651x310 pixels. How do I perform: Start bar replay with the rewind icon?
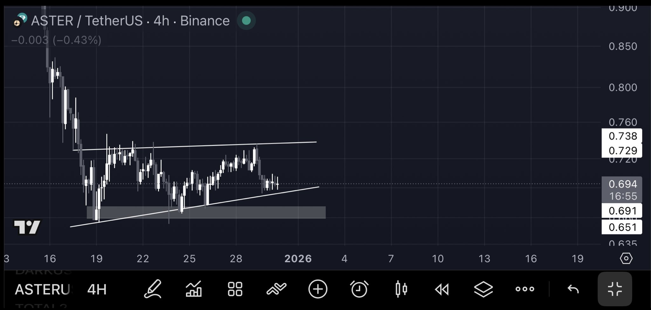point(442,289)
